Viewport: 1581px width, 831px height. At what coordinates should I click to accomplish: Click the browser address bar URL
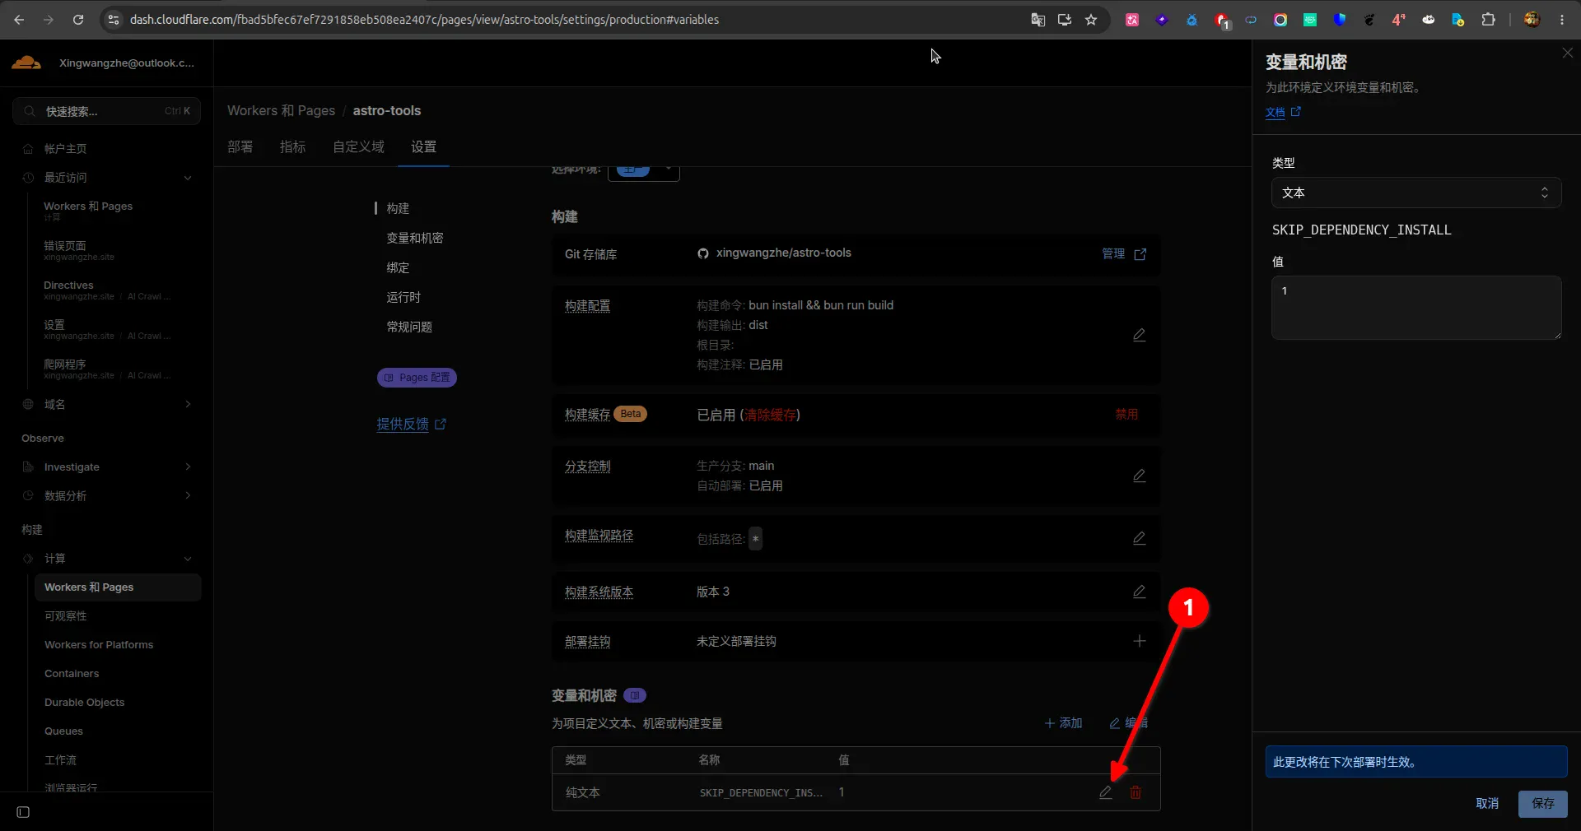[x=424, y=20]
